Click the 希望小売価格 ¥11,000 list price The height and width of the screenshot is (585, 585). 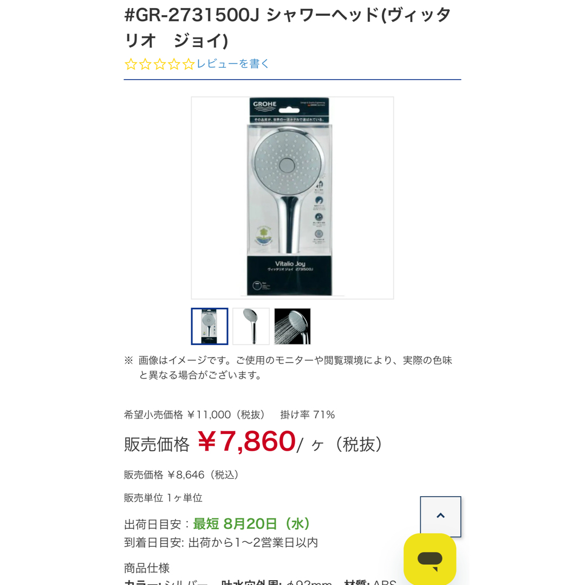pyautogui.click(x=194, y=414)
